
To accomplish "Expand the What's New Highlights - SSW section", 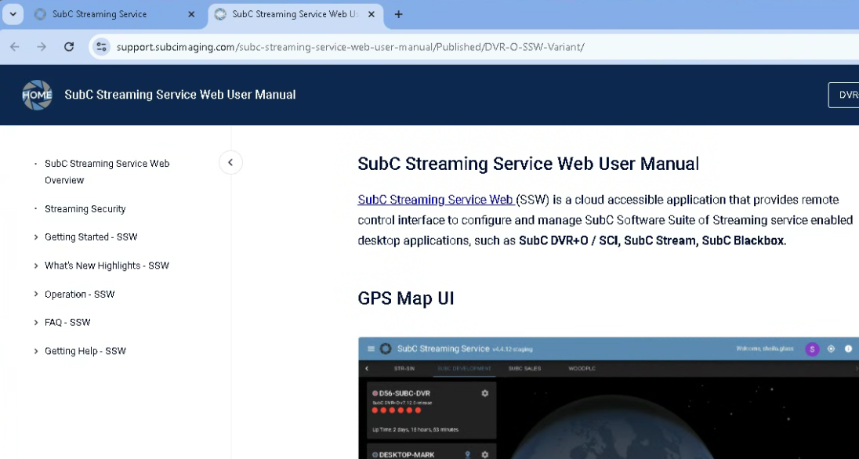I will 36,266.
